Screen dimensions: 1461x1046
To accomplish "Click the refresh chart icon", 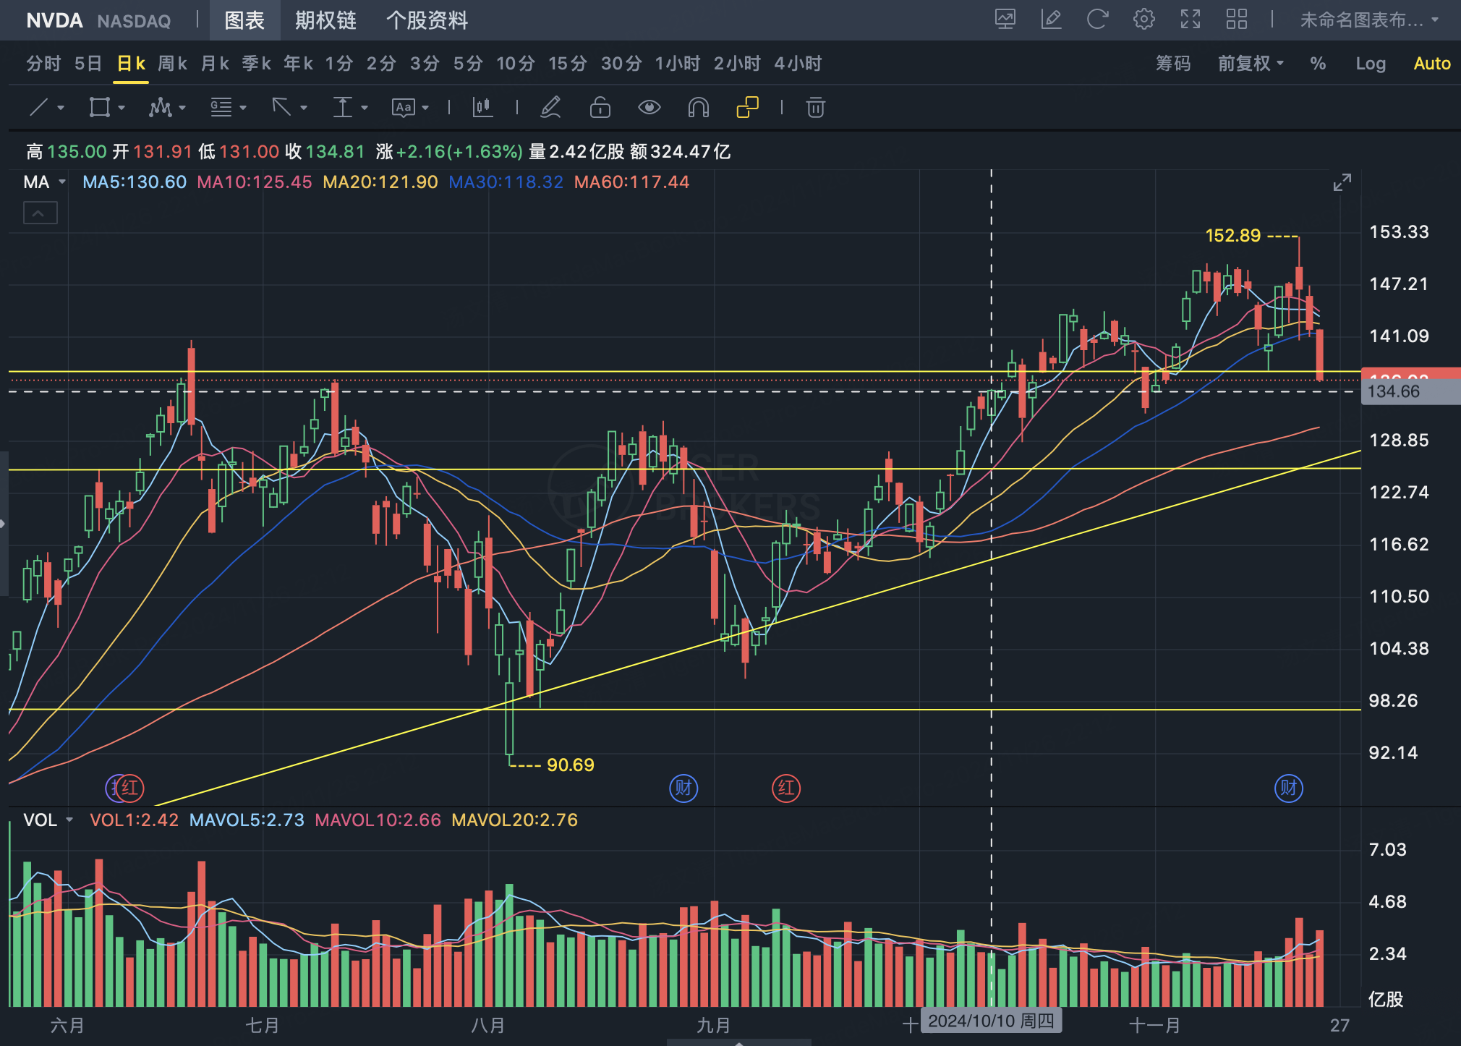I will 1097,20.
